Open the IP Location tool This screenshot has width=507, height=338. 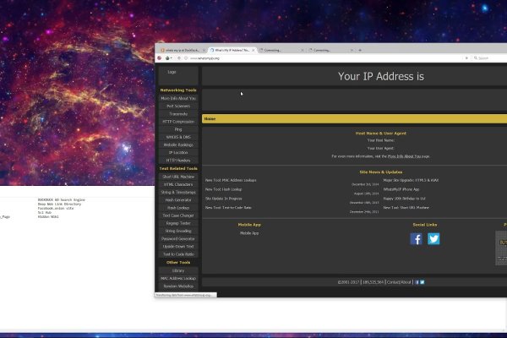click(x=178, y=153)
